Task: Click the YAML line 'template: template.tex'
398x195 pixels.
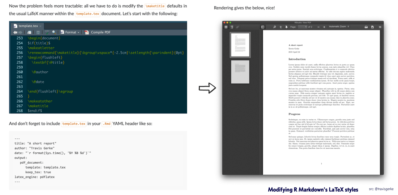Action: coord(45,167)
